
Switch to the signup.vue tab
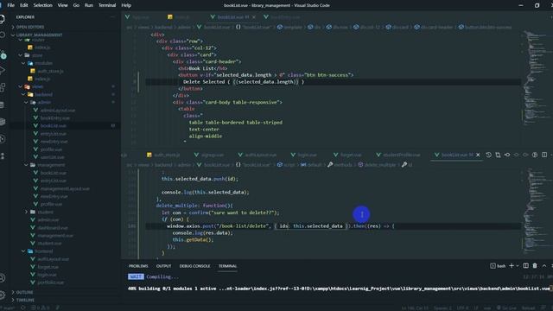click(209, 155)
